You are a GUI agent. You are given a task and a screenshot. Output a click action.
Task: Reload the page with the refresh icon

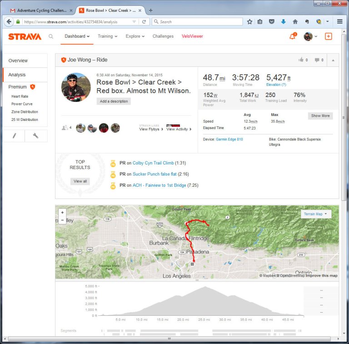[144, 21]
